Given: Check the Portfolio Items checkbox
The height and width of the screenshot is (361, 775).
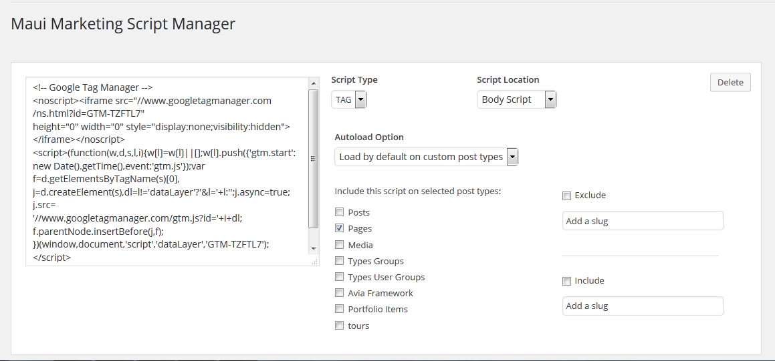Looking at the screenshot, I should tap(339, 309).
